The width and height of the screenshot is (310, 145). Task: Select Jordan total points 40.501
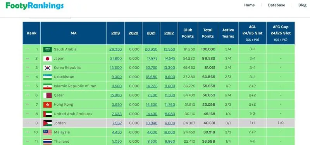click(x=209, y=123)
